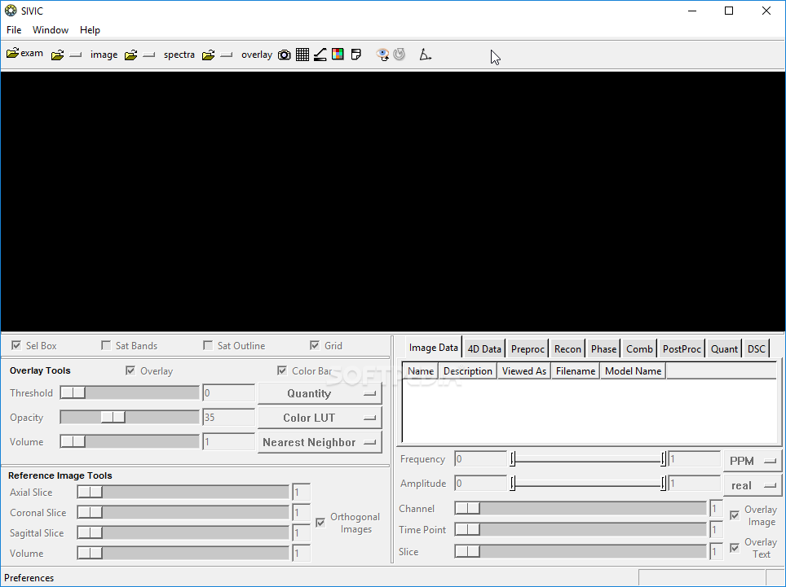Viewport: 786px width, 587px height.
Task: Switch to the Quant tab
Action: [724, 348]
